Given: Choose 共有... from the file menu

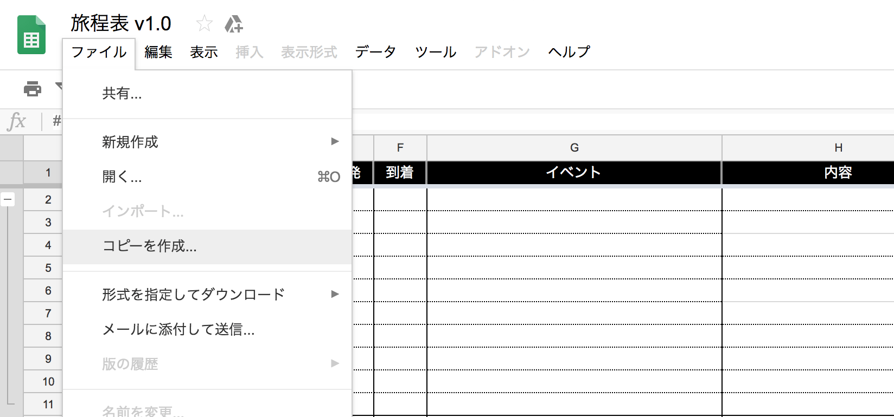Looking at the screenshot, I should tap(207, 94).
